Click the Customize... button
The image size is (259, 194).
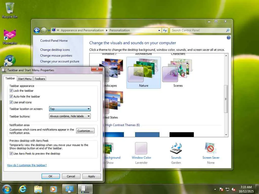(x=85, y=131)
